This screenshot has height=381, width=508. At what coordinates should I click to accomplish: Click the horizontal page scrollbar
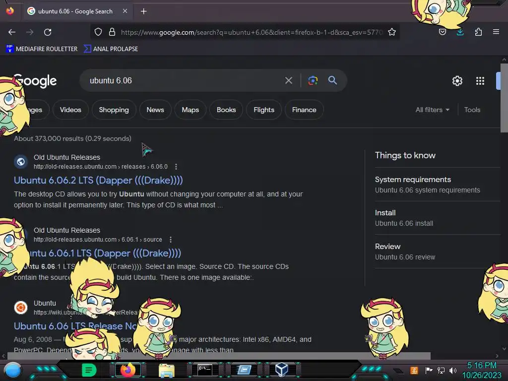click(x=219, y=356)
